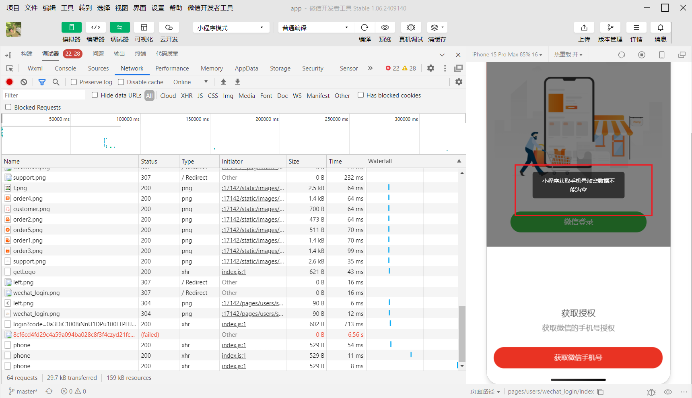The height and width of the screenshot is (398, 692).
Task: Filter requests by Img type
Action: (228, 95)
